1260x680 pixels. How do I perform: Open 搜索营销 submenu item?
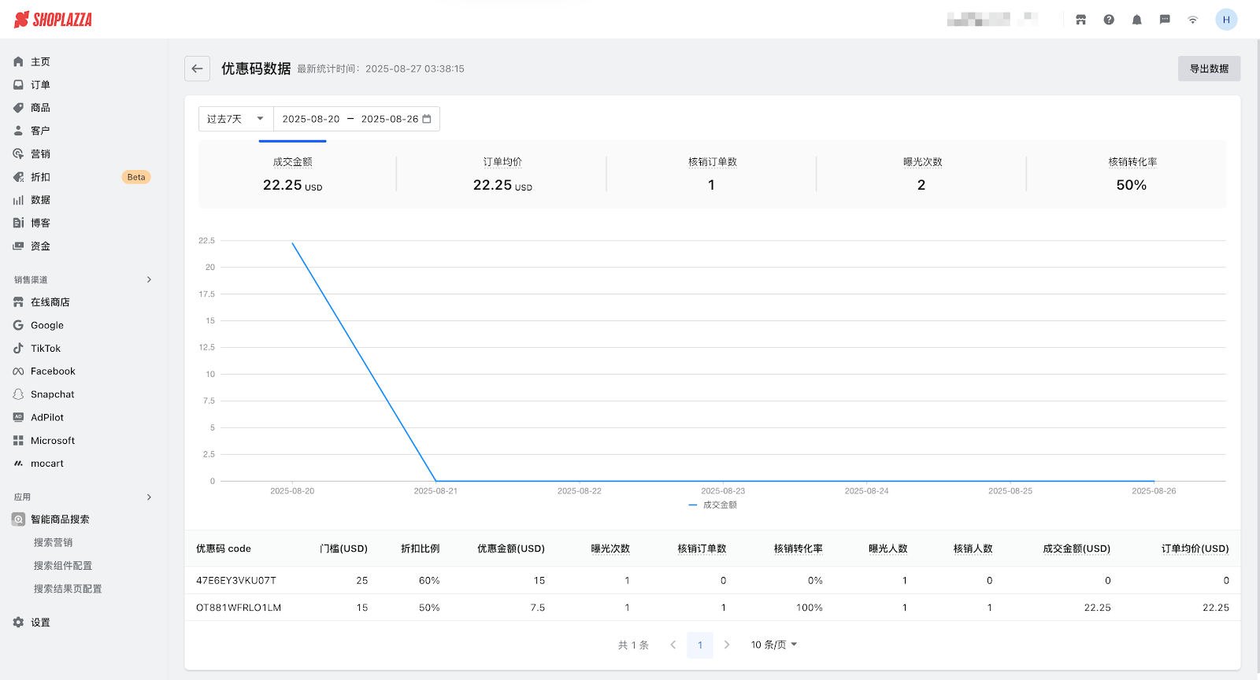(x=54, y=542)
